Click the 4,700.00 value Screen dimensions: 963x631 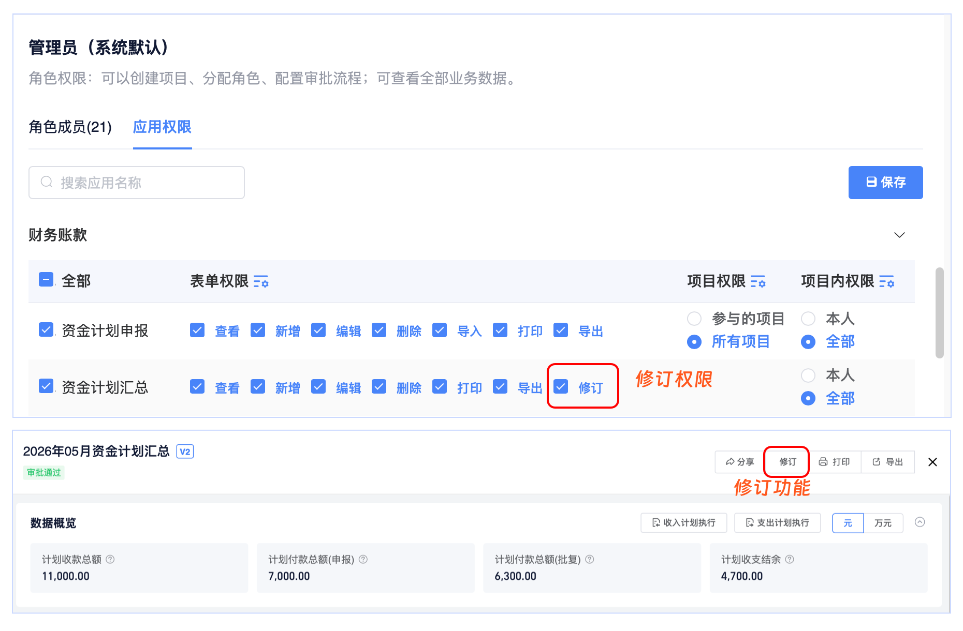pyautogui.click(x=742, y=576)
